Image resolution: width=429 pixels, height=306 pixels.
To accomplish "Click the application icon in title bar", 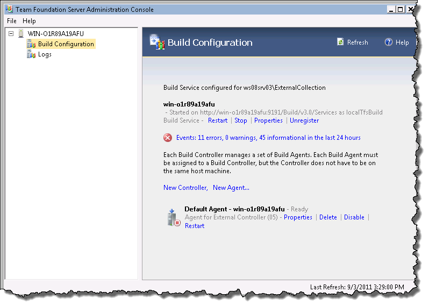I will click(9, 9).
